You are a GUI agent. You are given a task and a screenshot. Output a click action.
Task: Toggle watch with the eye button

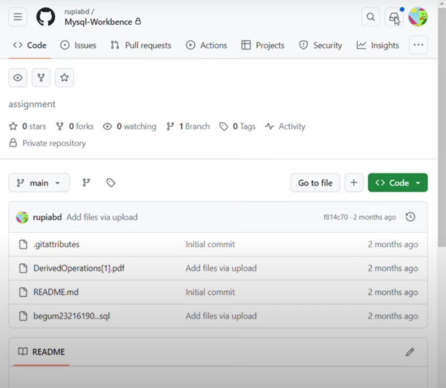point(18,78)
